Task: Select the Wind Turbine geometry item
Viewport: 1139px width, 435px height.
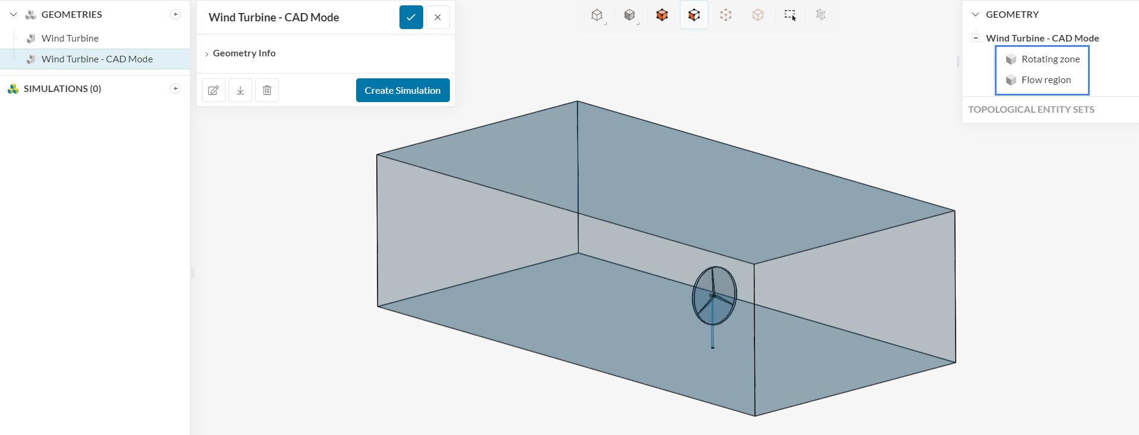Action: (70, 38)
